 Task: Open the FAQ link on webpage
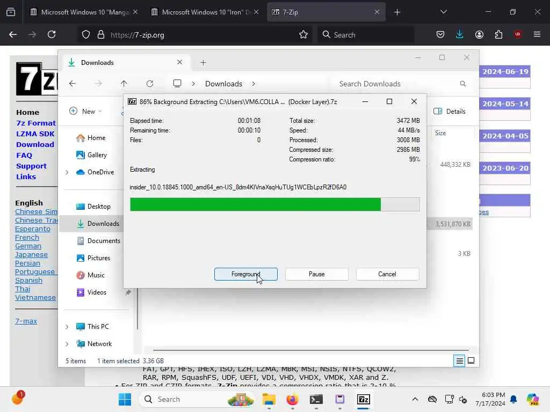pyautogui.click(x=24, y=155)
